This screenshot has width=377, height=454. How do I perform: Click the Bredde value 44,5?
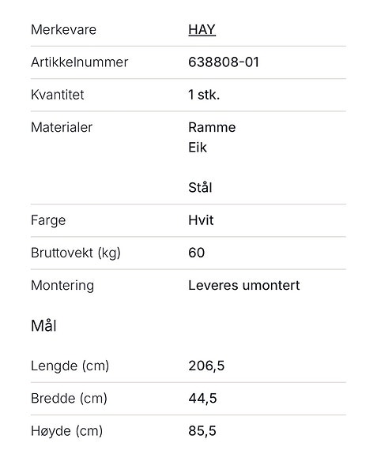pyautogui.click(x=202, y=399)
